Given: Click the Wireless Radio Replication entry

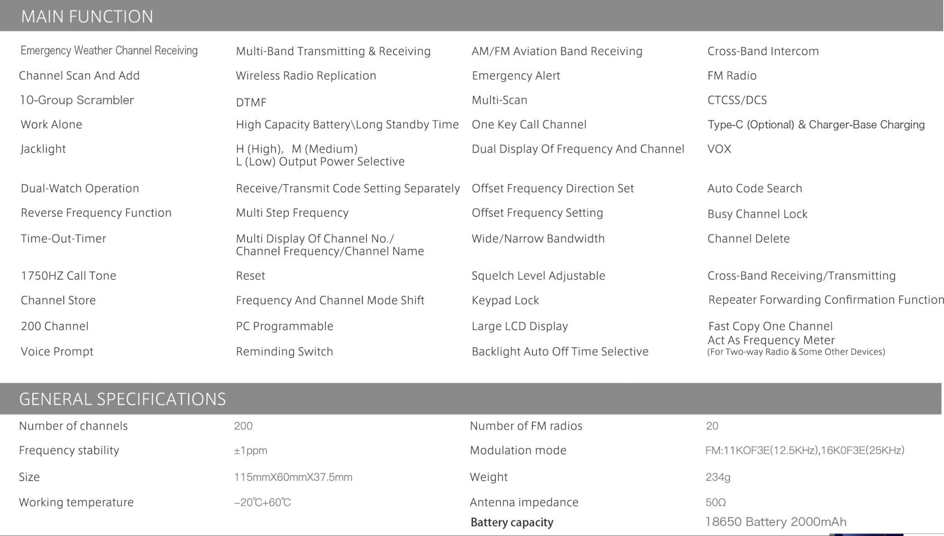Looking at the screenshot, I should tap(306, 76).
